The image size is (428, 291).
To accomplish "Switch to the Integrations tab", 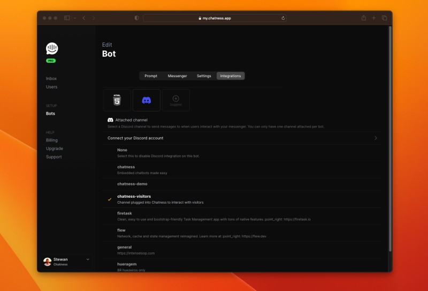I will 231,76.
